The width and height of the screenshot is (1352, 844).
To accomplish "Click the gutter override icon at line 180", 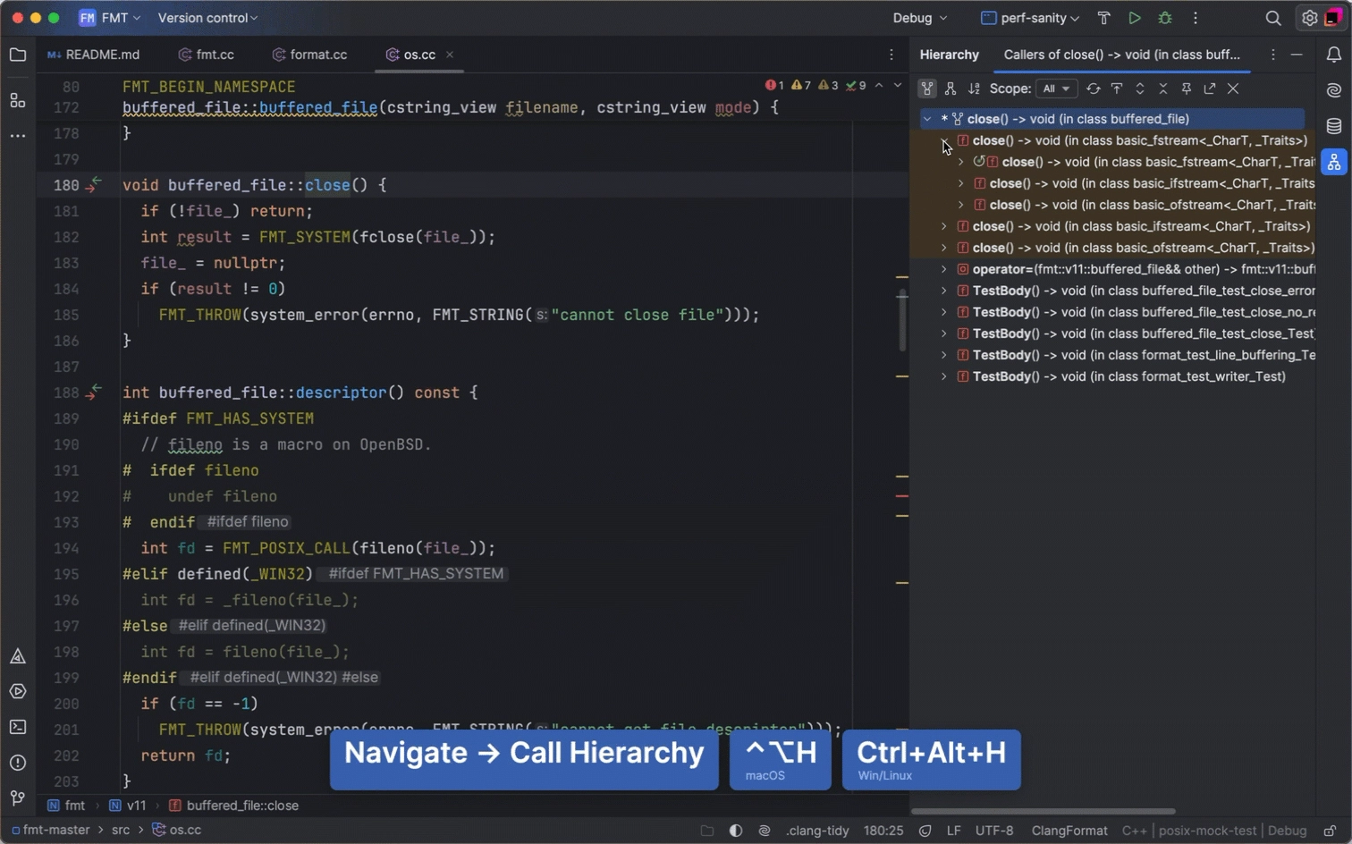I will pos(93,185).
